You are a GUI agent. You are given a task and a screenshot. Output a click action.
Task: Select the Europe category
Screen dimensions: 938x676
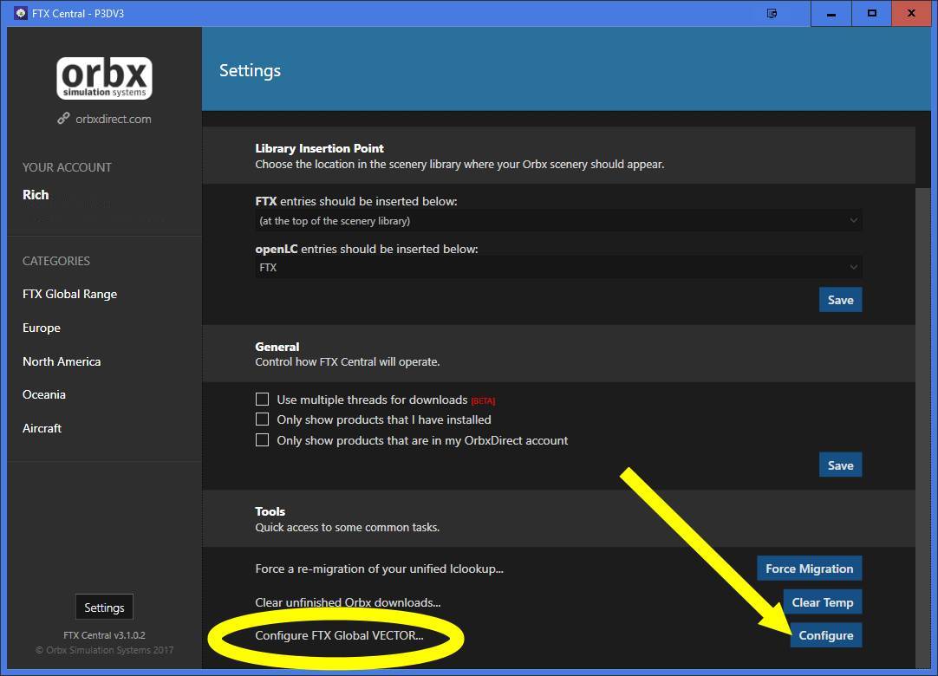42,328
